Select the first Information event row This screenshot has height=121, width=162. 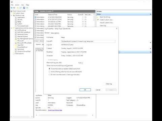pyautogui.click(x=64, y=17)
